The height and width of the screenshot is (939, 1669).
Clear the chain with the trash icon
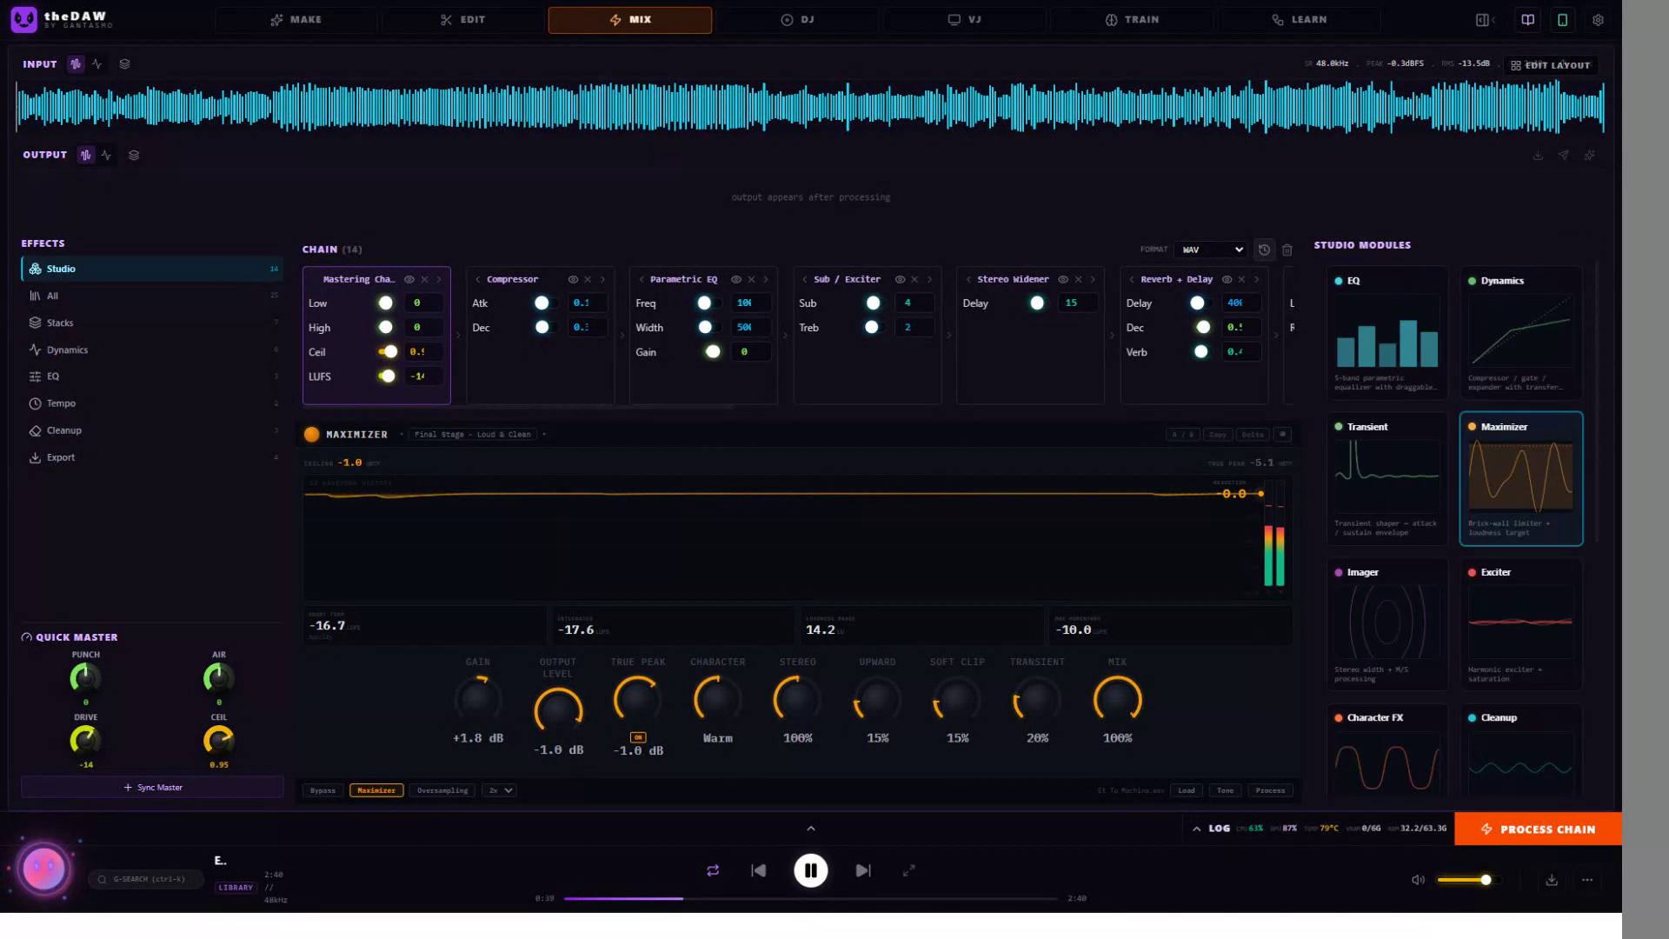1287,250
